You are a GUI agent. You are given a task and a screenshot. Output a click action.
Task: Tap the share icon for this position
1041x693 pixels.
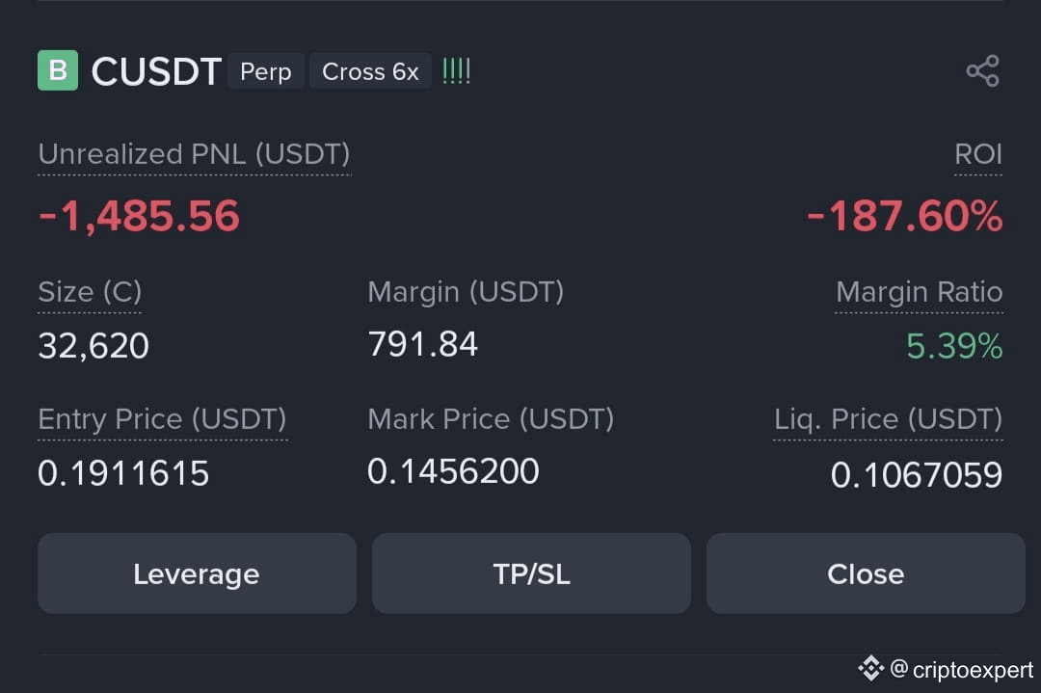[x=982, y=71]
